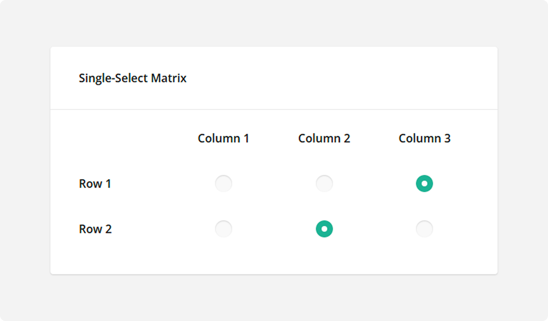Click the Column 3 header label
The height and width of the screenshot is (321, 548).
(x=424, y=138)
